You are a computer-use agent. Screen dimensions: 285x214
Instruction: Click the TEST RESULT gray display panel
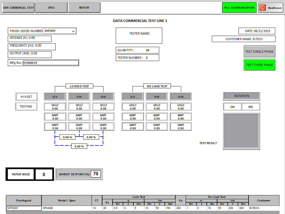click(241, 131)
